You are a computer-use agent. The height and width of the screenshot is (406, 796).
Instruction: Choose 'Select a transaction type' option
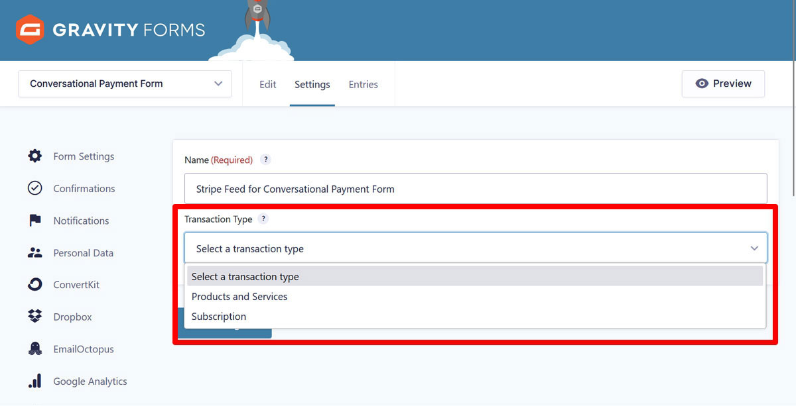pyautogui.click(x=475, y=277)
